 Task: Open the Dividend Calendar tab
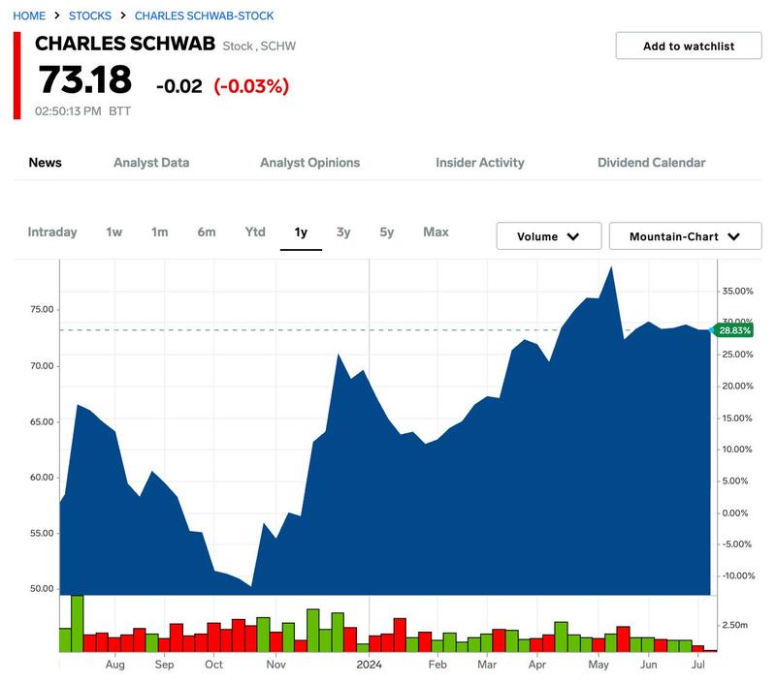pos(651,163)
